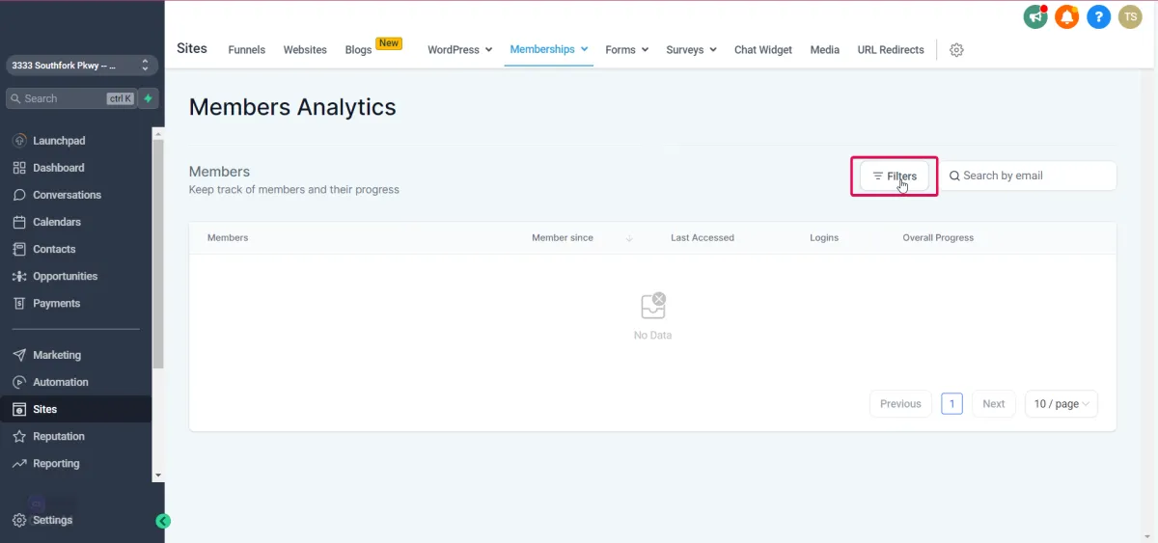Sort by Member since arrow icon
This screenshot has width=1158, height=543.
[x=629, y=238]
